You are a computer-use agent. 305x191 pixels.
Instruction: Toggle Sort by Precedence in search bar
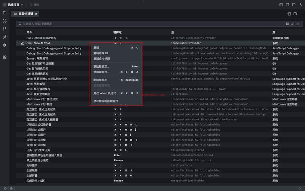pos(293,24)
